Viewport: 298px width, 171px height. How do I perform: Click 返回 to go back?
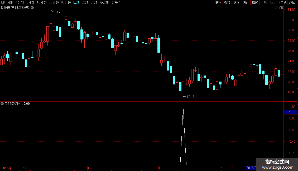[x=292, y=2]
